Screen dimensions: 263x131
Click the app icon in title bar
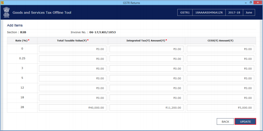(x=2, y=3)
